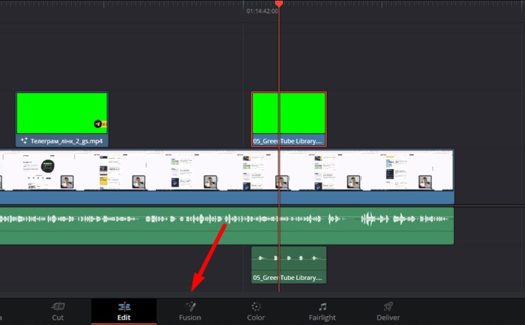Switch to the Deliver tab label
Screen dimensions: 525x325
coord(388,317)
